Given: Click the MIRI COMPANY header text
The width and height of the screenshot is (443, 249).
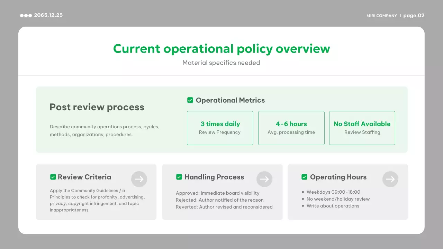Looking at the screenshot, I should 382,16.
